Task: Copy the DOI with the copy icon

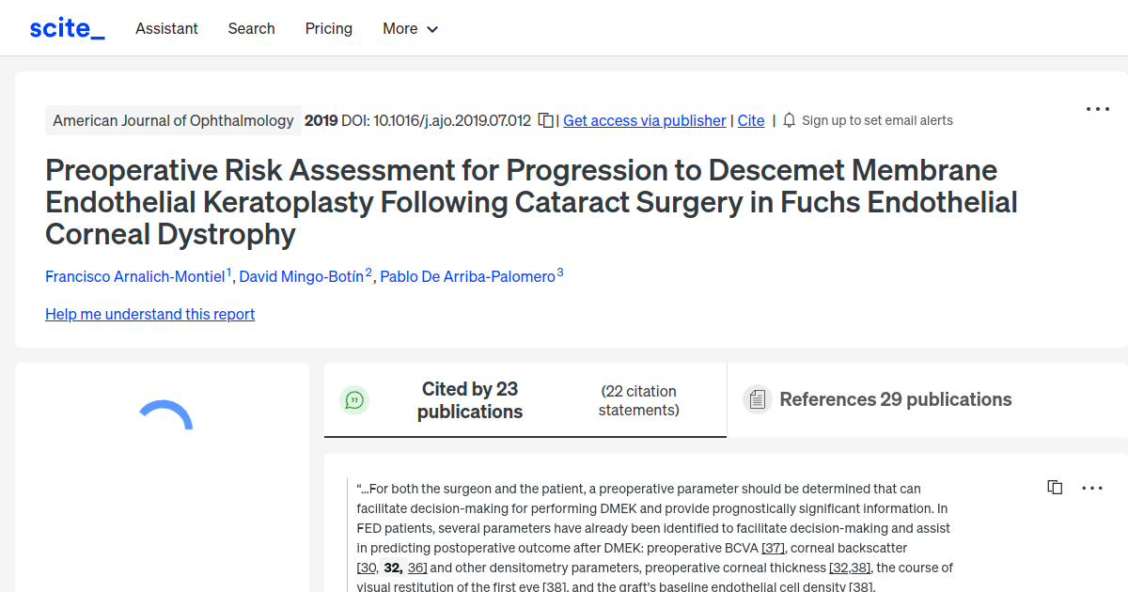Action: (545, 120)
